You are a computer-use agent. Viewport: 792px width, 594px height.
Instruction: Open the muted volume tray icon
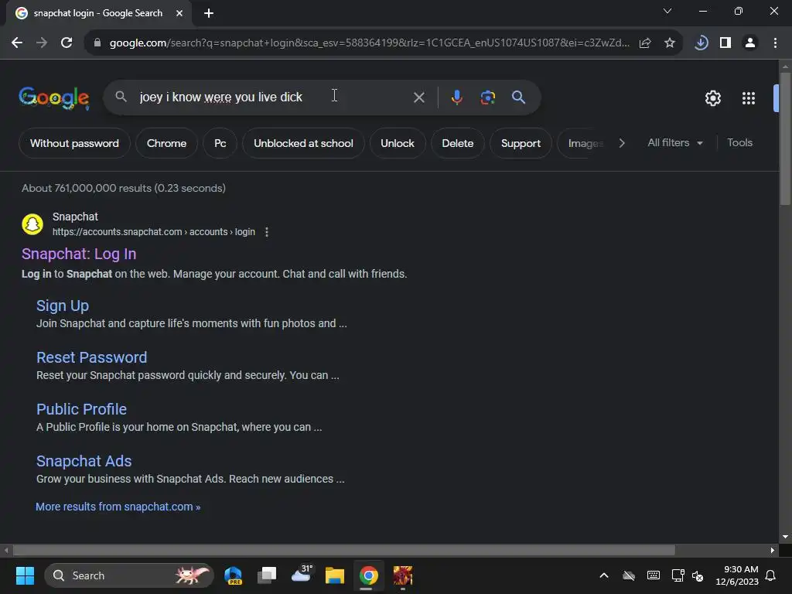pyautogui.click(x=698, y=575)
